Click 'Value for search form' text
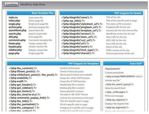This screenshot has width=149, height=114. coord(115,88)
